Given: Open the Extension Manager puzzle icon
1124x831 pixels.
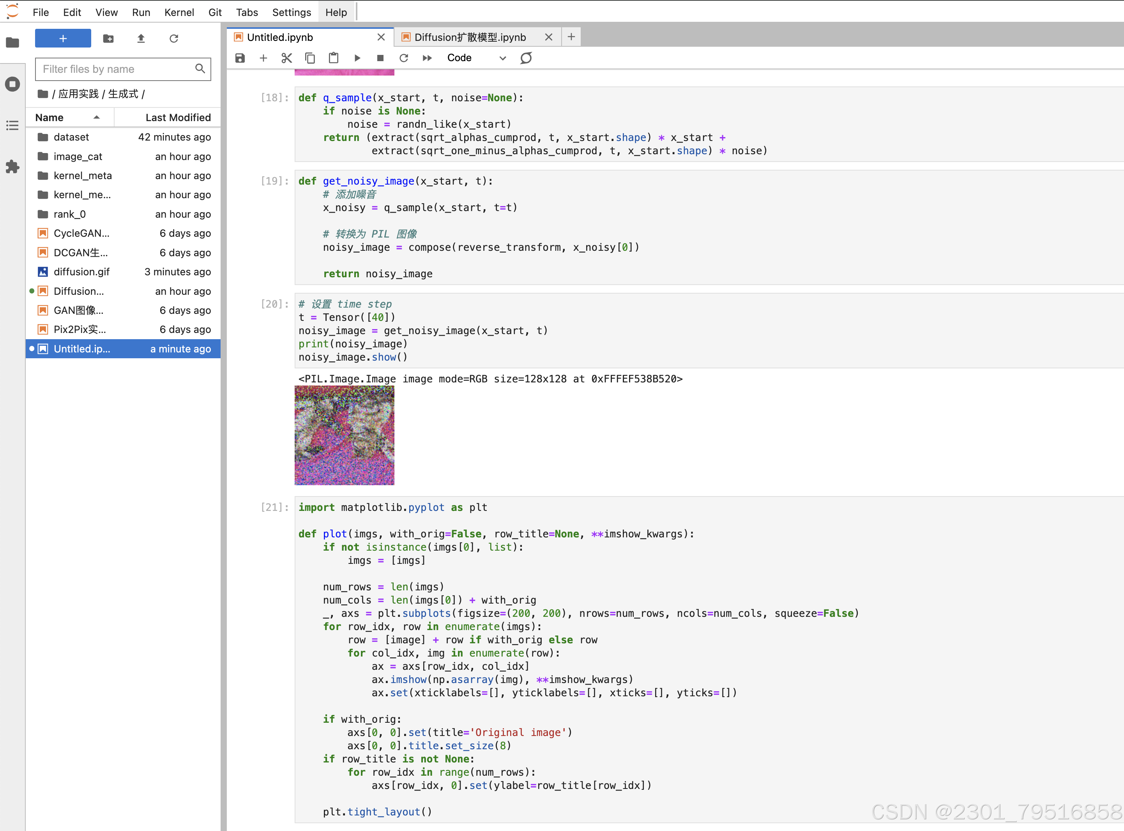Looking at the screenshot, I should coord(12,167).
